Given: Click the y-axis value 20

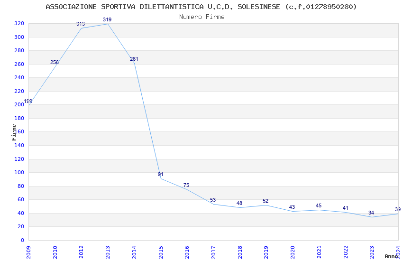Looking at the screenshot, I should coord(21,226).
